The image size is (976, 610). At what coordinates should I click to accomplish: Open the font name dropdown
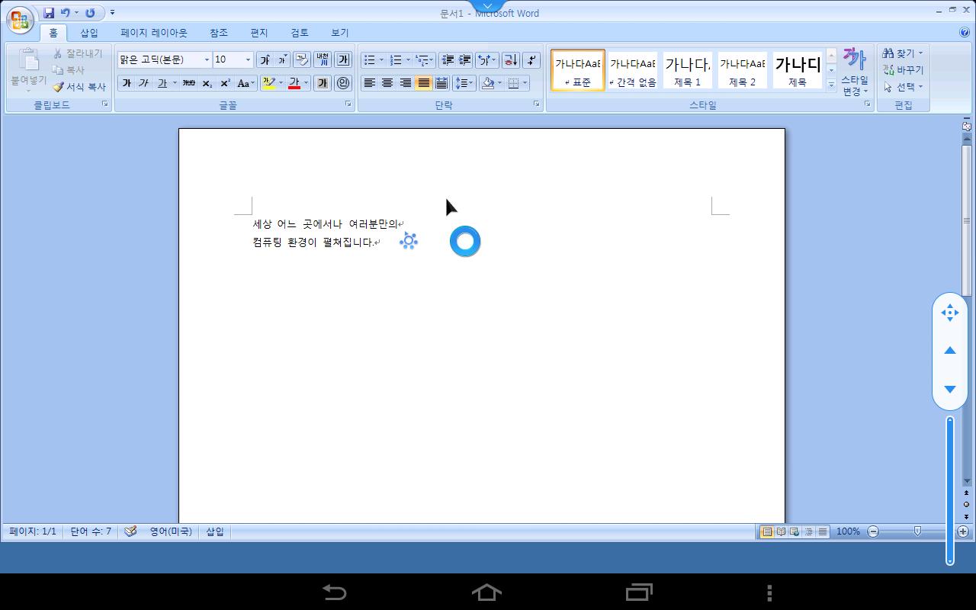(207, 59)
